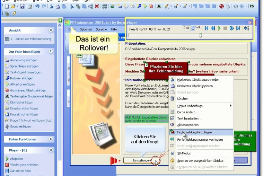264x176 pixels.
Task: Select Farbe ändern… in the context menu
Action: (201, 112)
